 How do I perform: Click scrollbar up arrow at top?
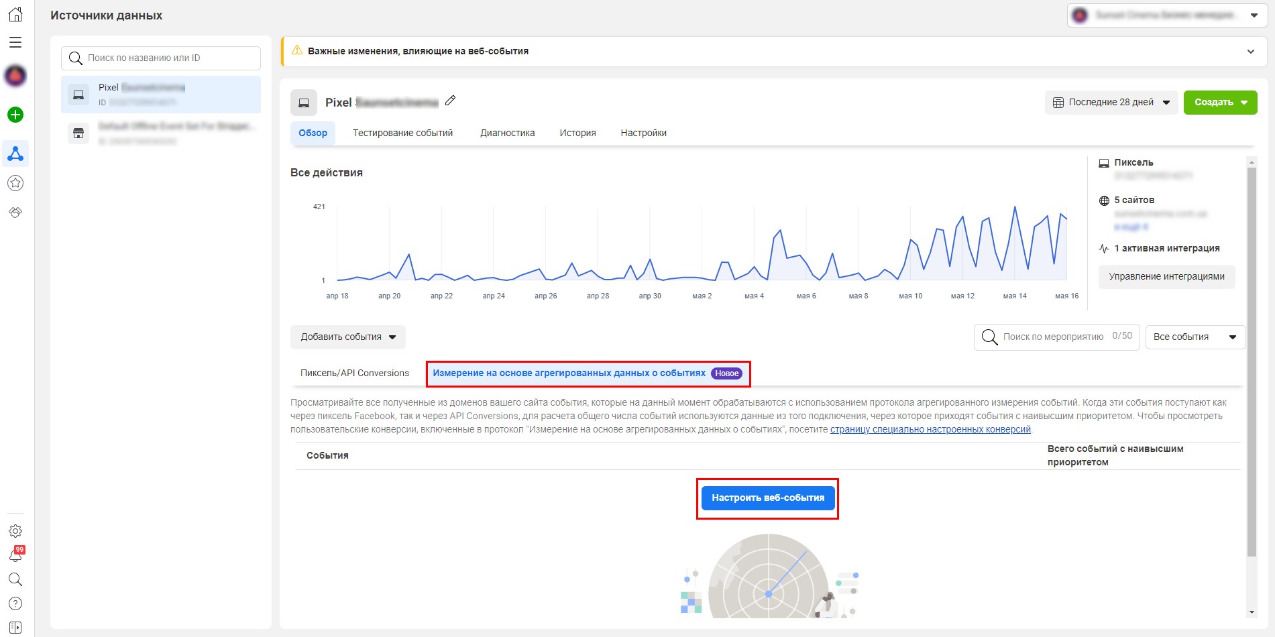(x=1252, y=162)
